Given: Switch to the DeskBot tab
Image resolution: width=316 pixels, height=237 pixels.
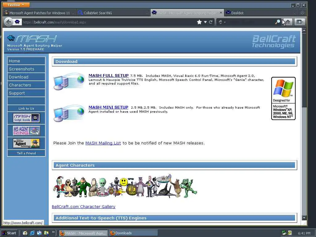Looking at the screenshot, I should coord(261,13).
